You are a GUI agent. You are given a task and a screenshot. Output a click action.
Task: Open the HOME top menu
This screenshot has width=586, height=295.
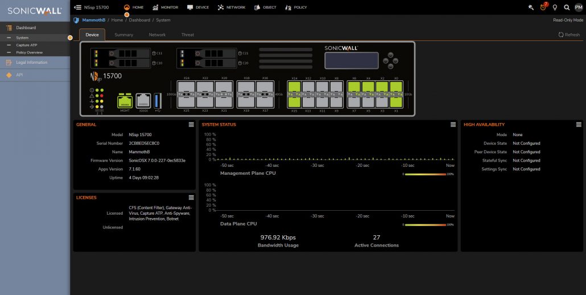point(134,7)
